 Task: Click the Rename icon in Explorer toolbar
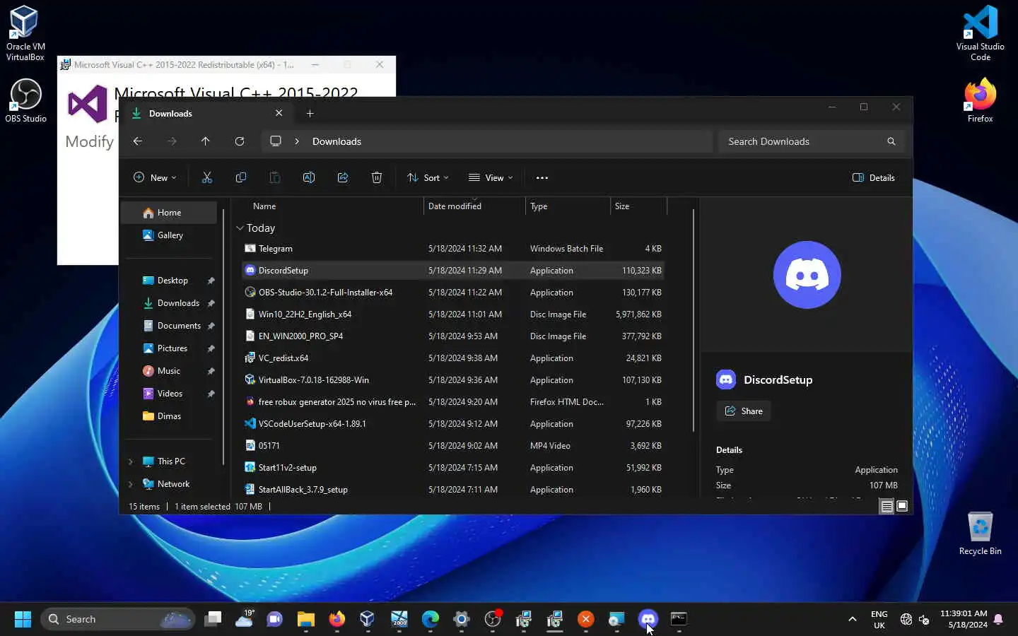coord(309,178)
